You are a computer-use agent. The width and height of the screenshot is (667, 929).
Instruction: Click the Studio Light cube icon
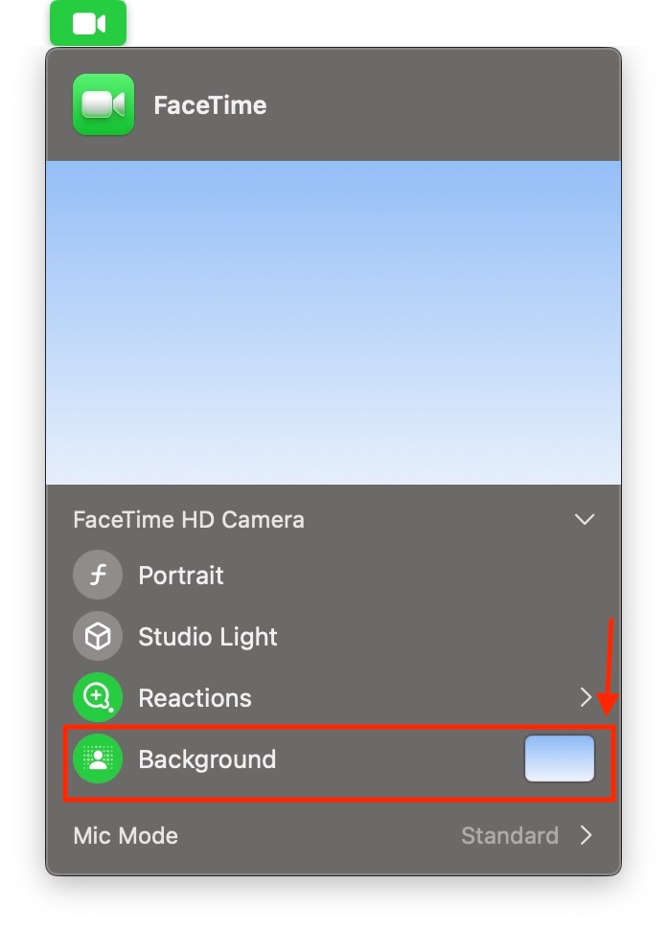click(97, 636)
